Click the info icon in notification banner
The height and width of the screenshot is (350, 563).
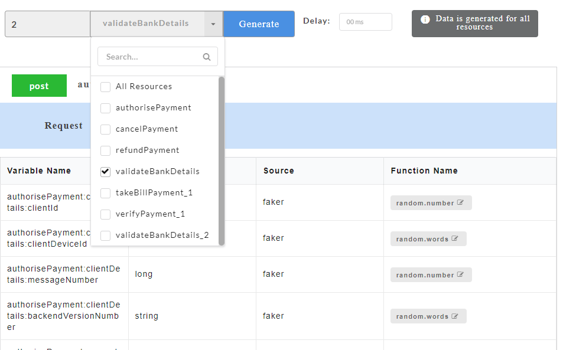[x=425, y=19]
